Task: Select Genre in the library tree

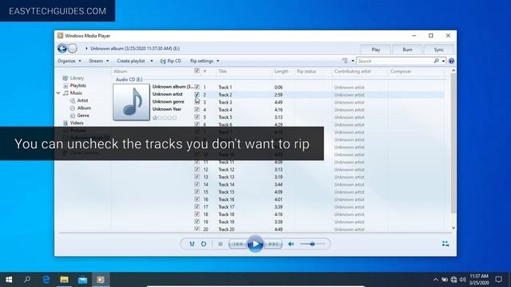Action: point(83,116)
